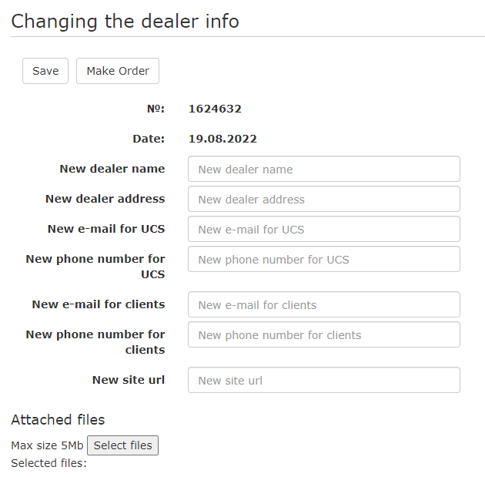Click the 'Changing the dealer info' heading

click(125, 21)
